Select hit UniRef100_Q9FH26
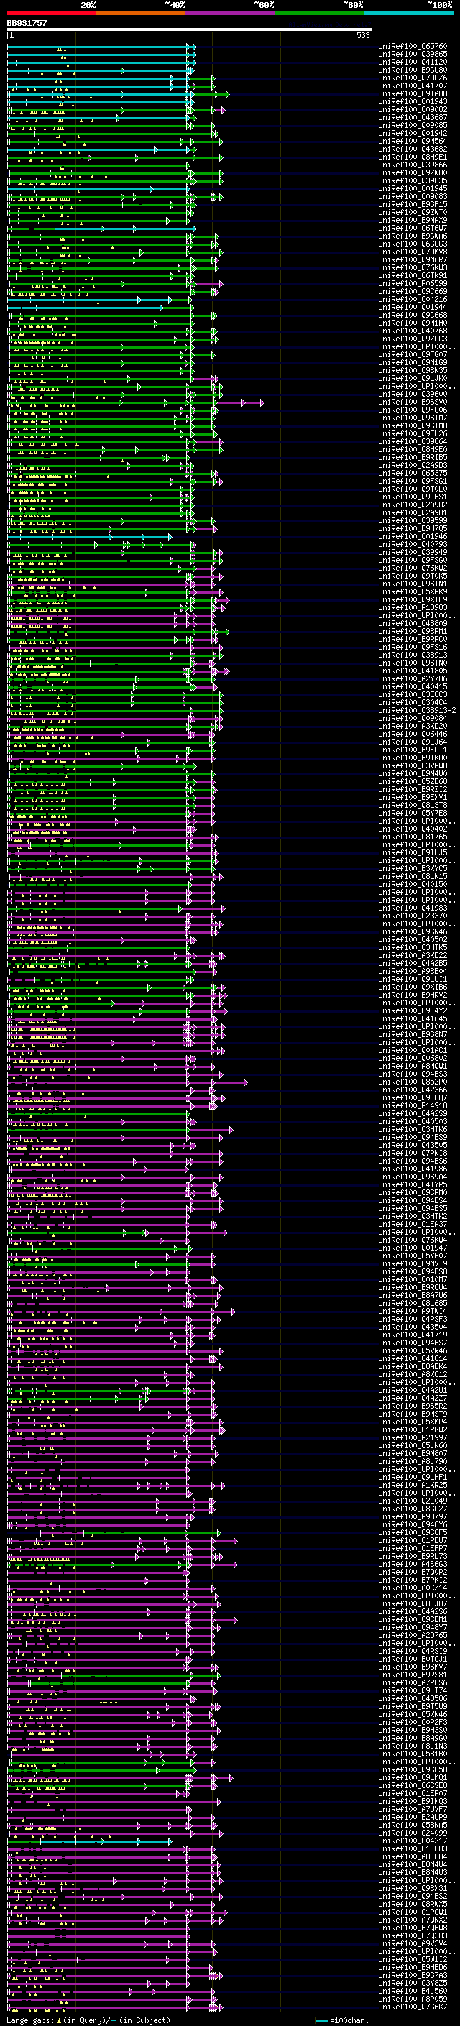This screenshot has height=2026, width=460. tap(413, 433)
